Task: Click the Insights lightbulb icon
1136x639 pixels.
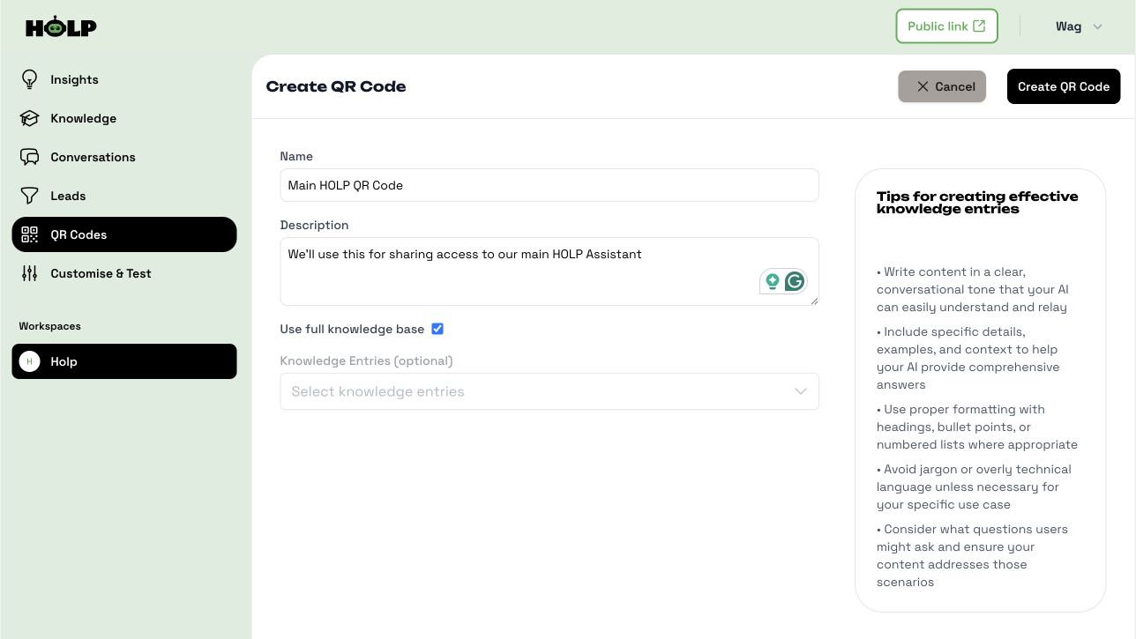Action: point(30,79)
